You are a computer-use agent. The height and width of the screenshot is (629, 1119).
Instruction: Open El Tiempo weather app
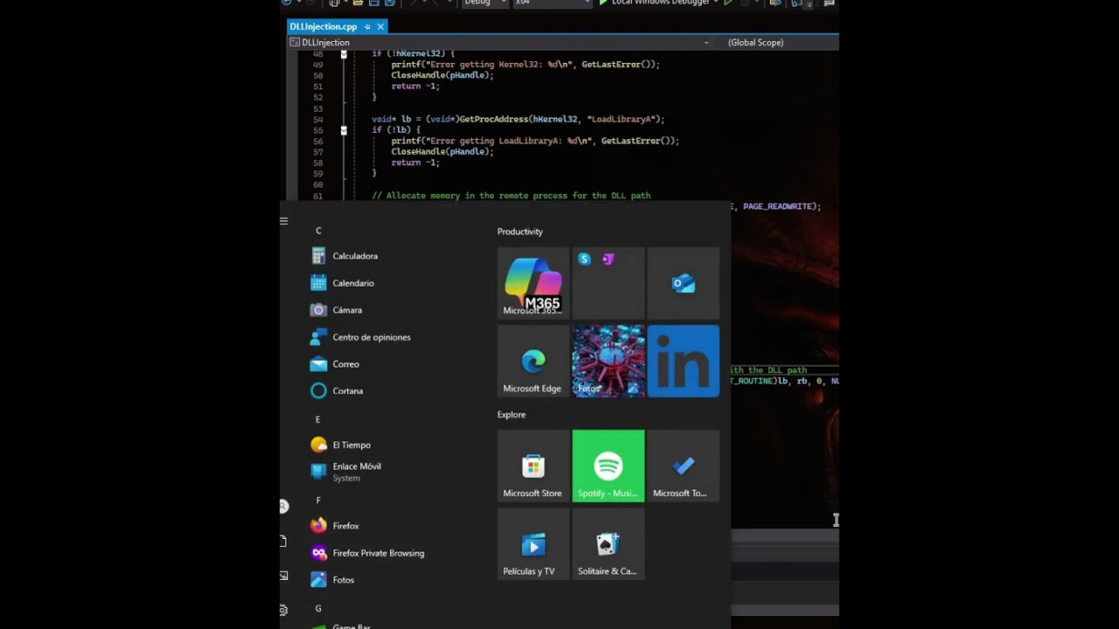pyautogui.click(x=342, y=445)
